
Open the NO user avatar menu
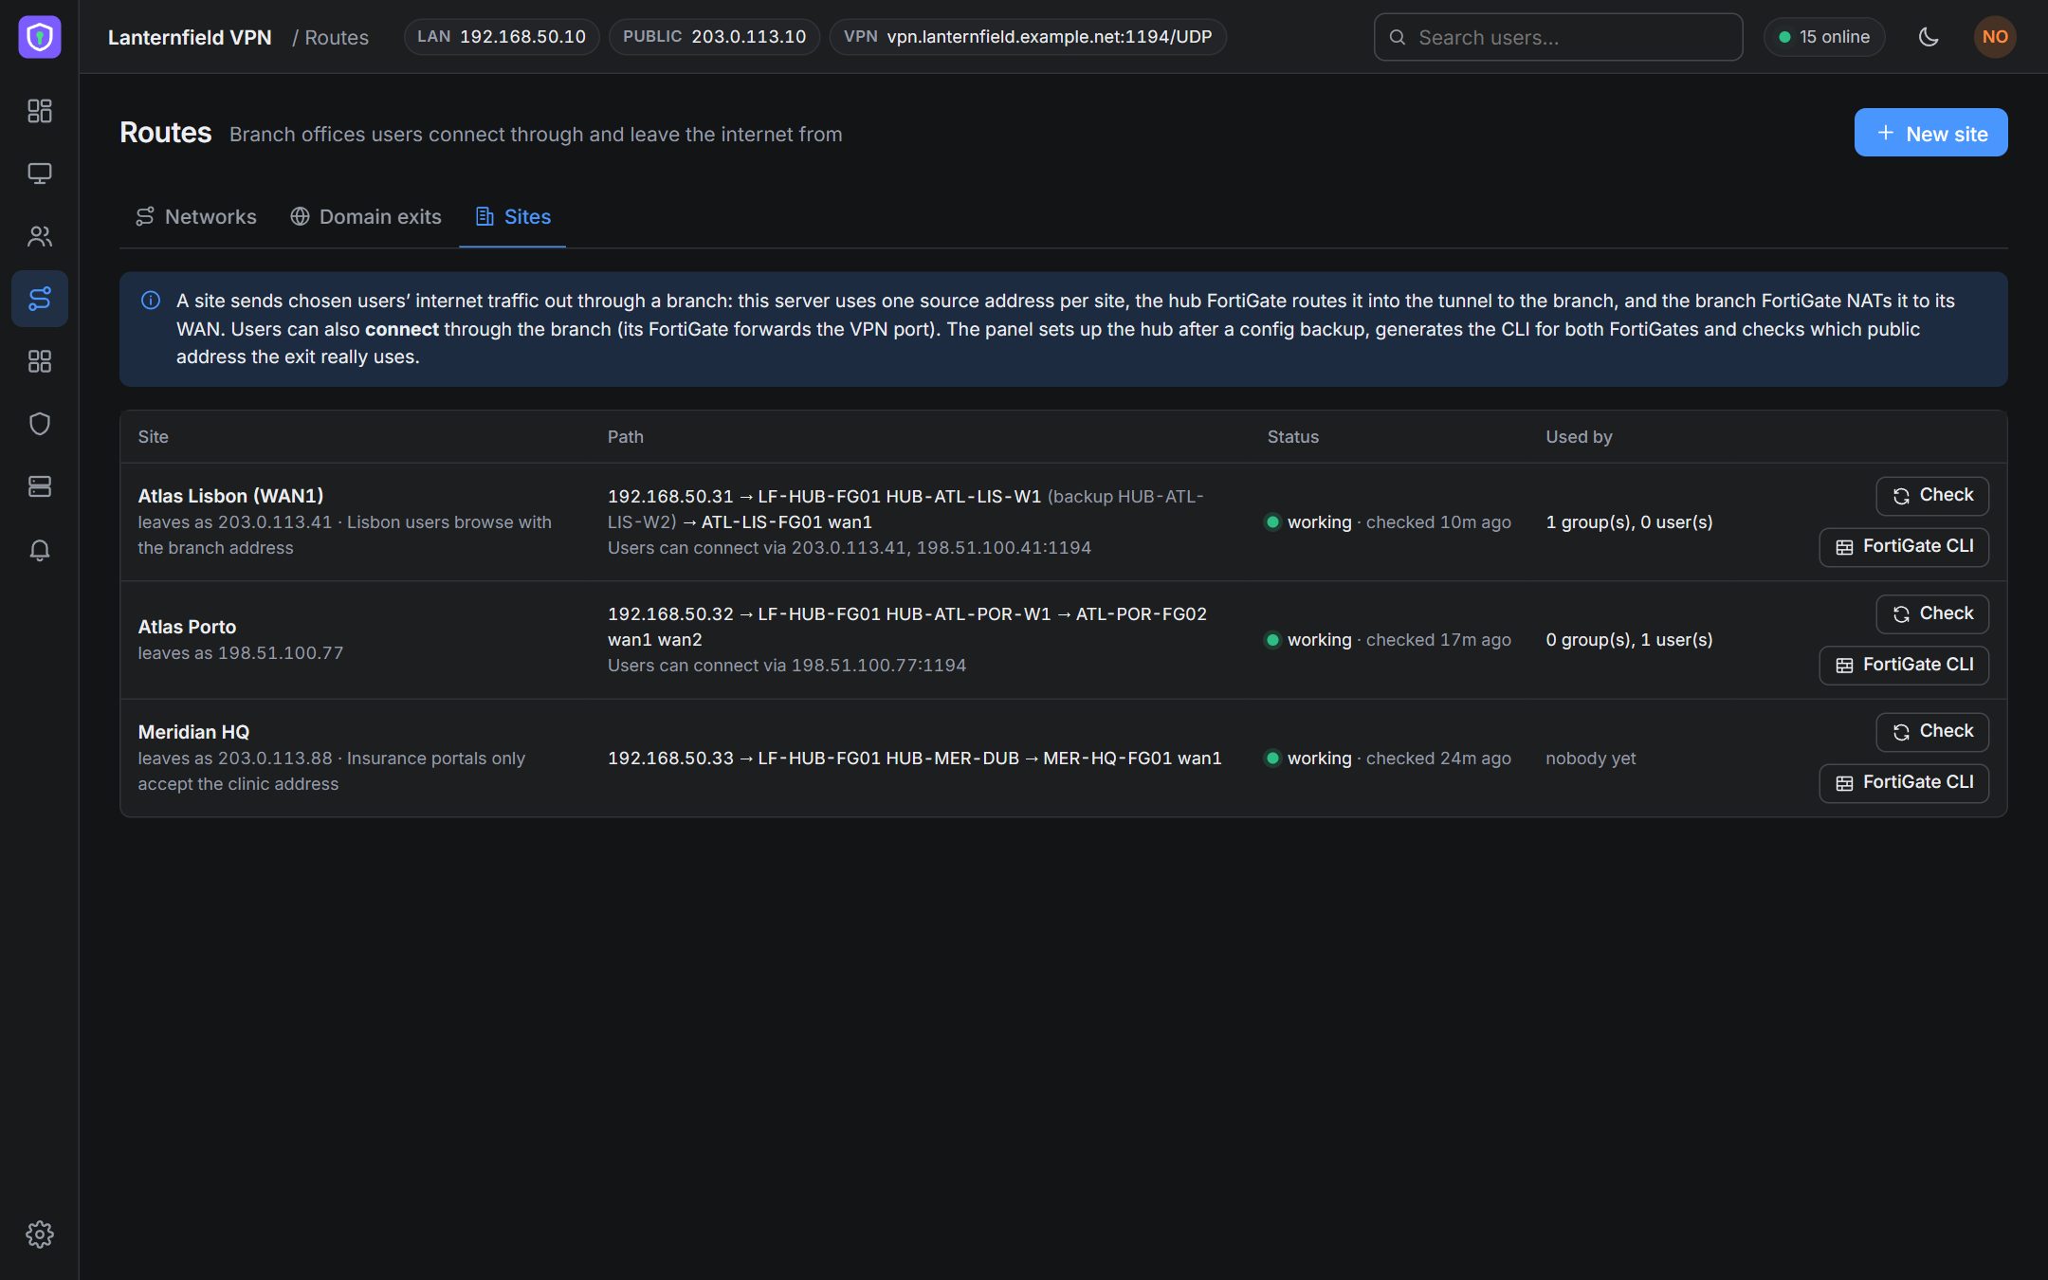[1995, 37]
